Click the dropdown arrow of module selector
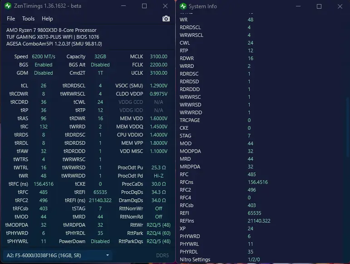The height and width of the screenshot is (264, 350). [x=108, y=255]
